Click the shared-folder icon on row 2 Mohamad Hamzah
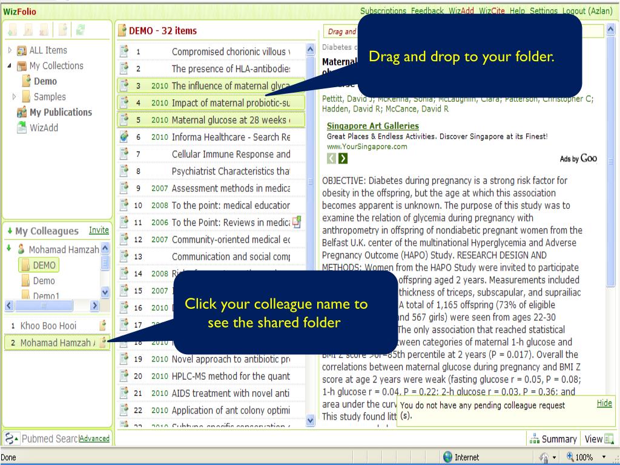This screenshot has width=620, height=465. pyautogui.click(x=103, y=342)
